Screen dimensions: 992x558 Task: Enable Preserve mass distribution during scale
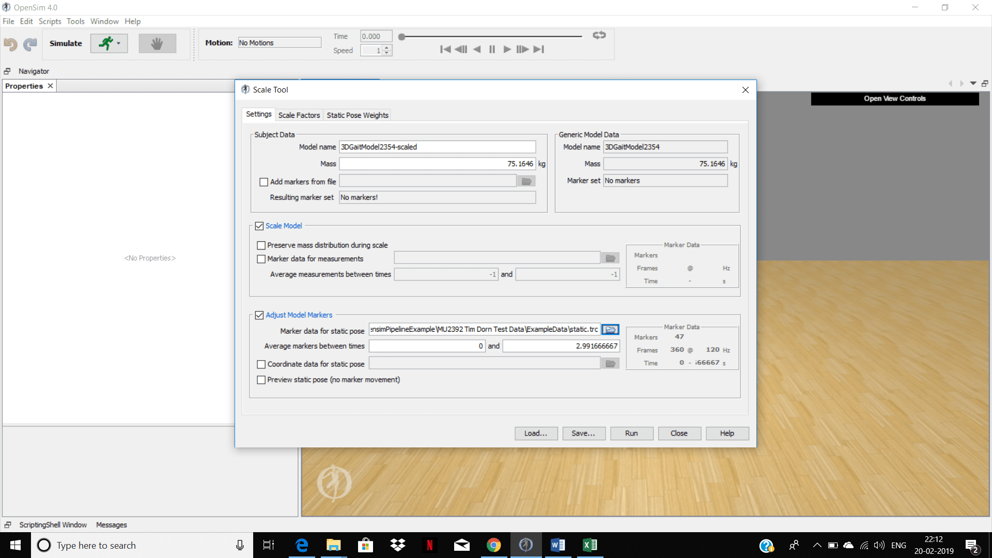tap(261, 245)
